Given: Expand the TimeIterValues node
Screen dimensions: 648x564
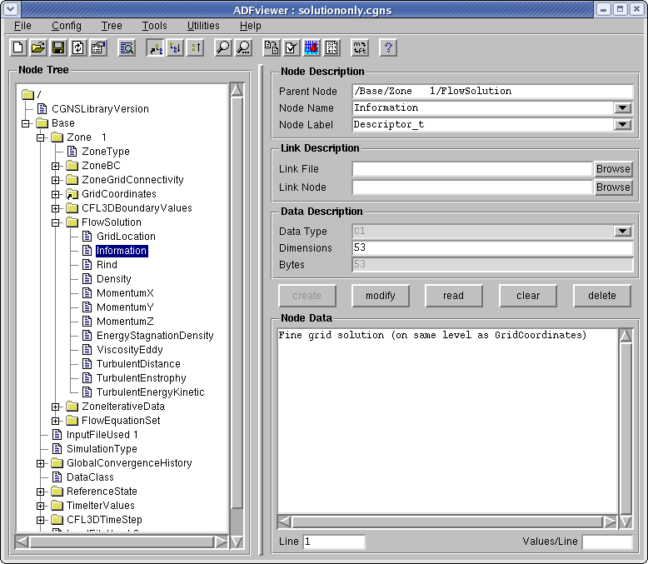Looking at the screenshot, I should [x=41, y=506].
